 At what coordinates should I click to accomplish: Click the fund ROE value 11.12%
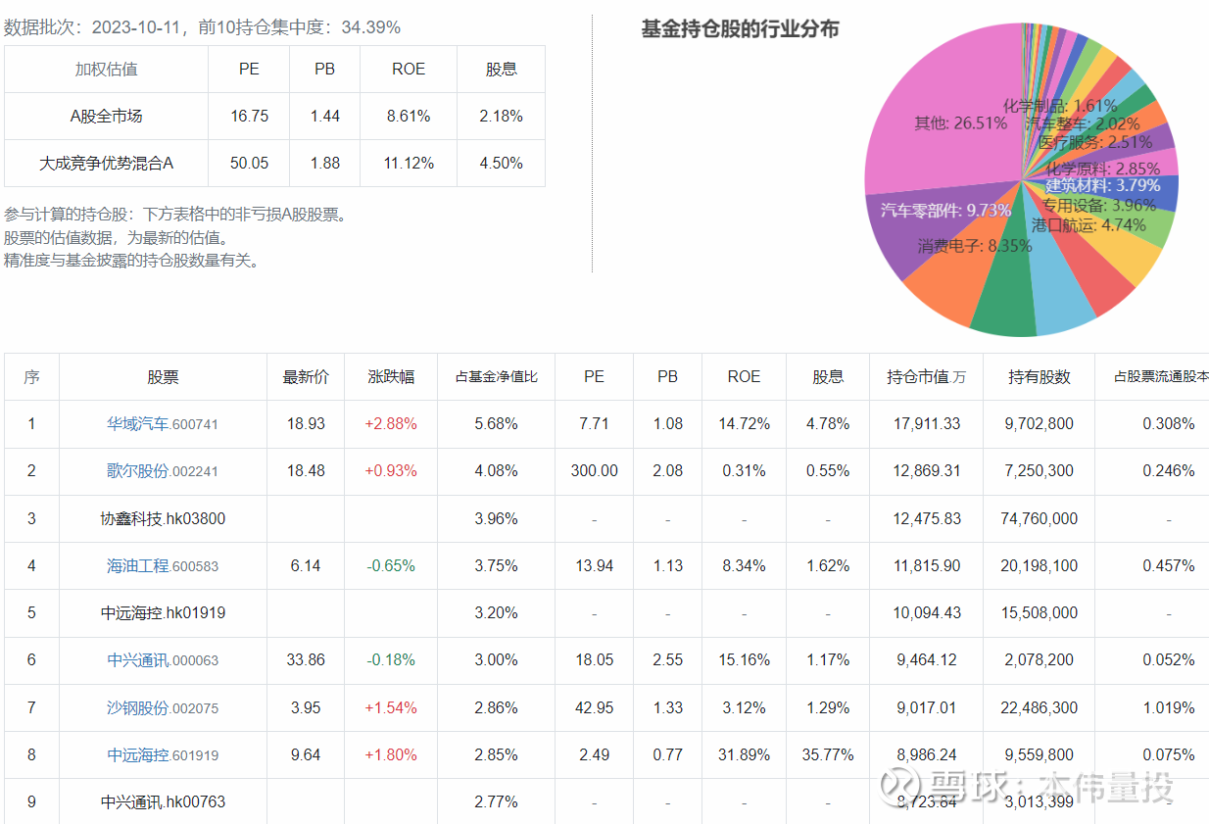tap(409, 164)
